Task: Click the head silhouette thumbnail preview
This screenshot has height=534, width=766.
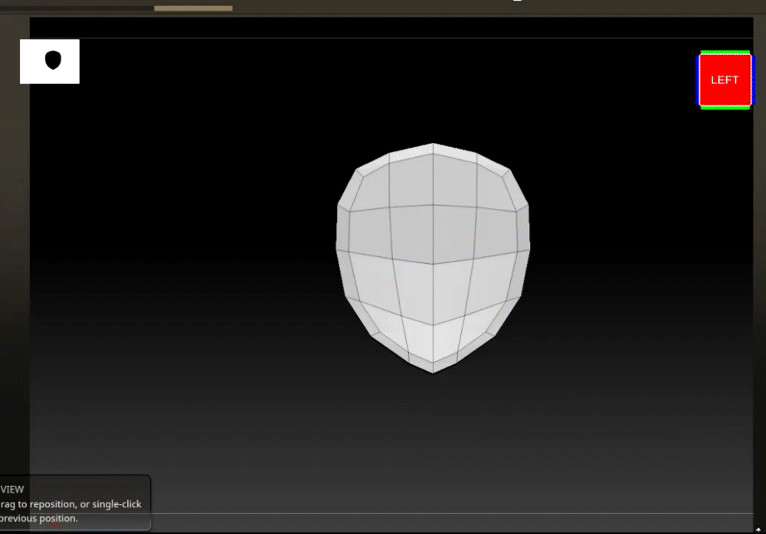Action: (50, 61)
